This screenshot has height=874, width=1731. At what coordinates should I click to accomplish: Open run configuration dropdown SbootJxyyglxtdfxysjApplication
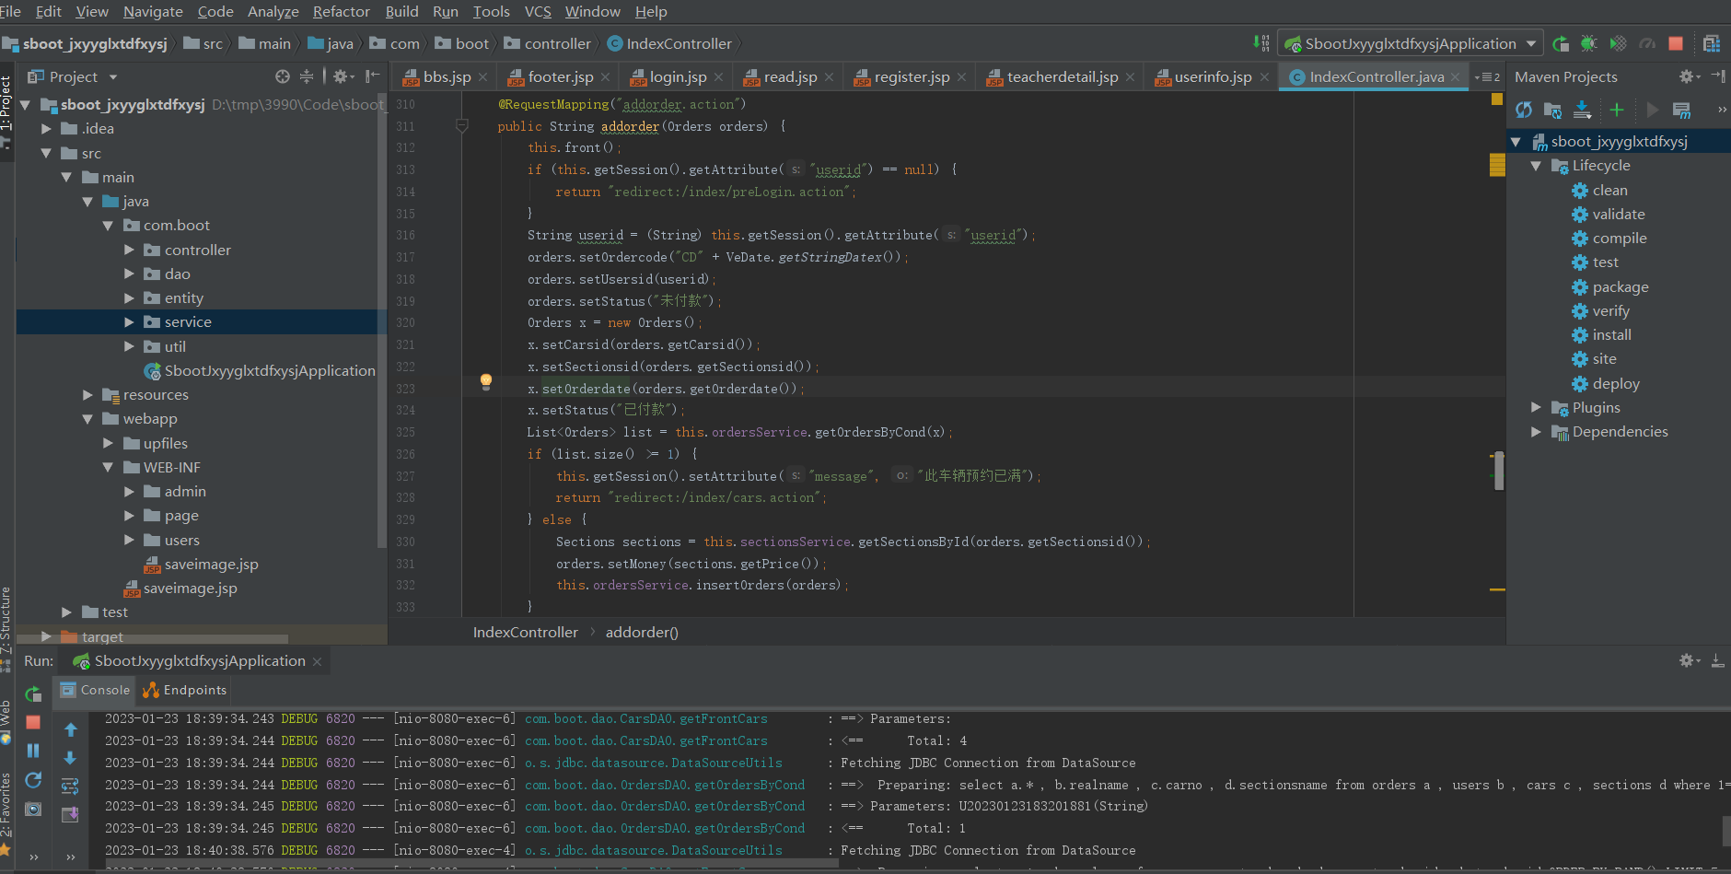tap(1411, 43)
